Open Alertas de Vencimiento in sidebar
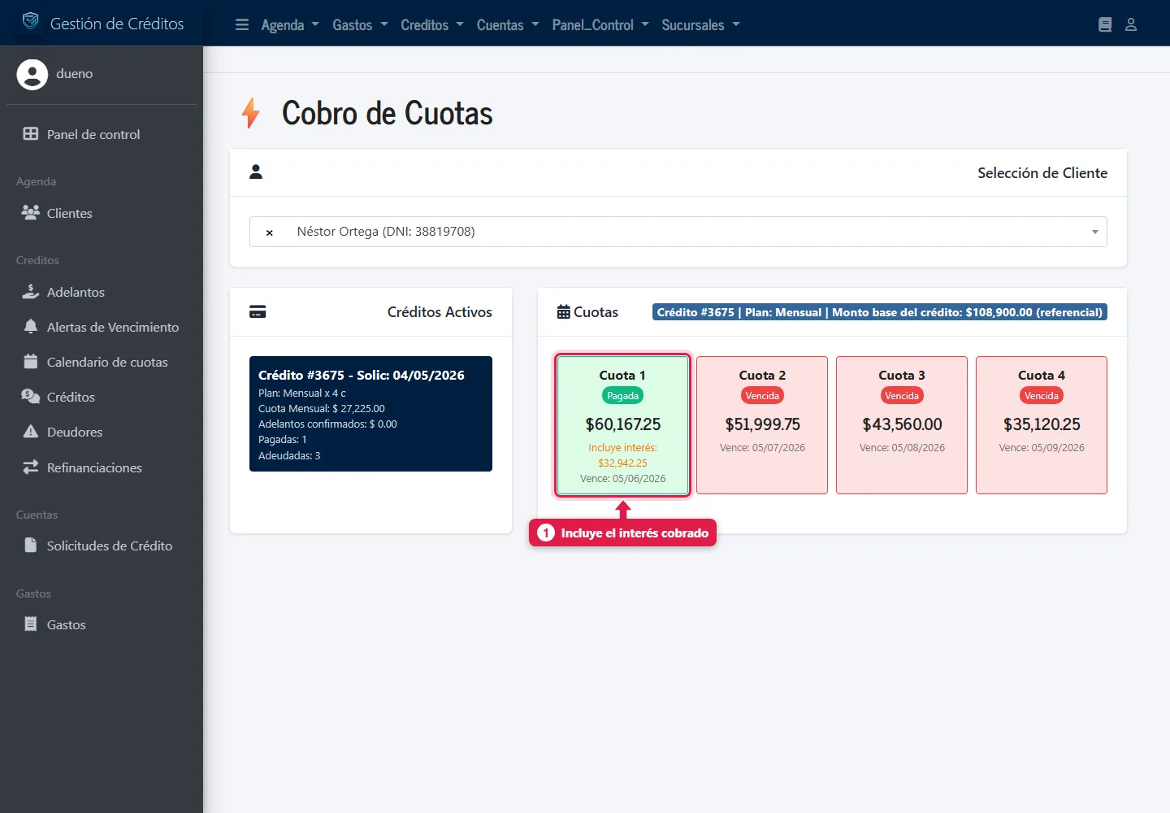 [102, 328]
